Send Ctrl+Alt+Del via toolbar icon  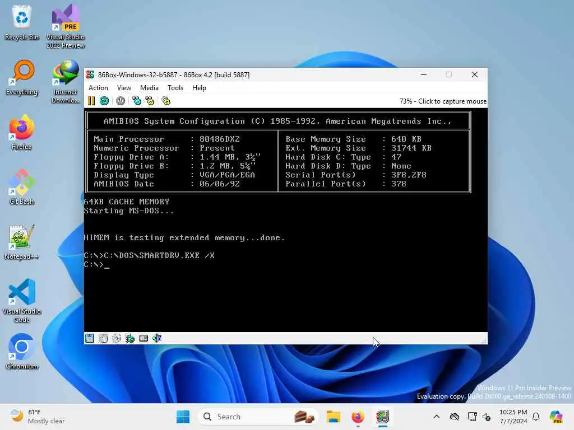pyautogui.click(x=137, y=101)
